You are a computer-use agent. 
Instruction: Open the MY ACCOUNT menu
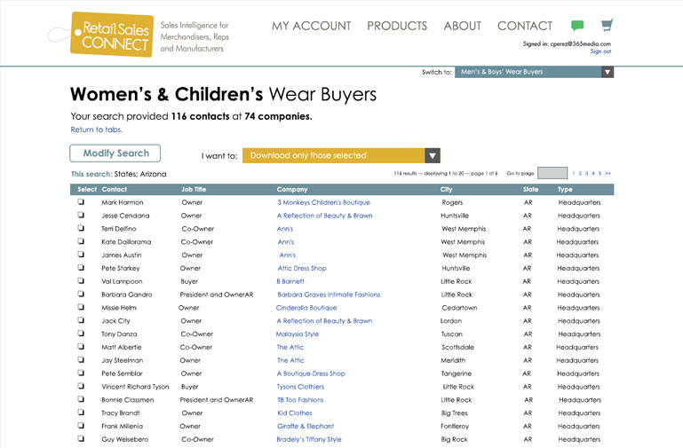(x=312, y=26)
